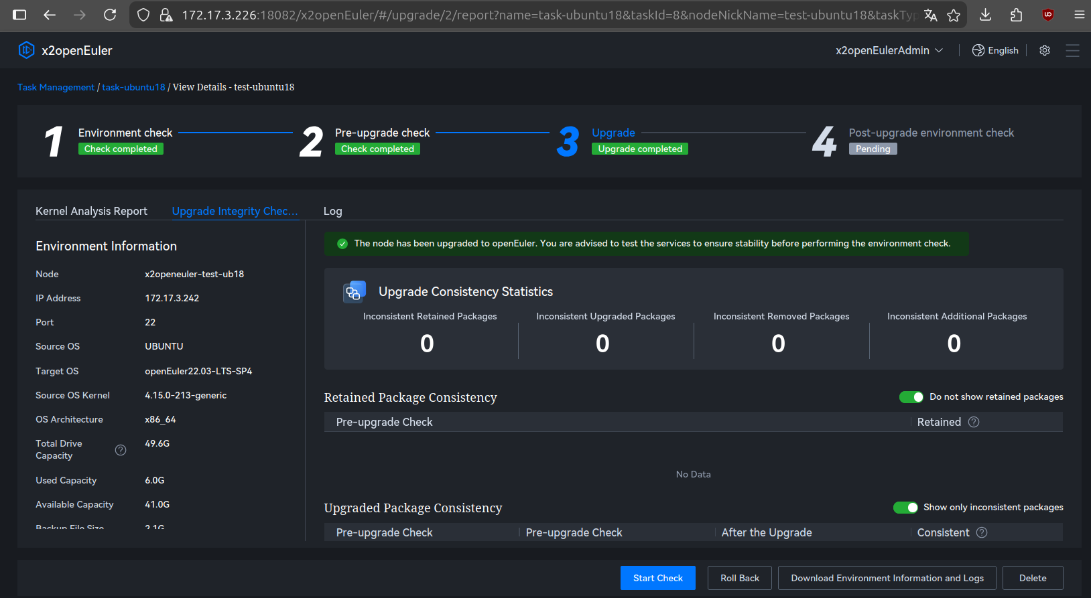Image resolution: width=1091 pixels, height=598 pixels.
Task: Click the Roll Back button
Action: [x=739, y=578]
